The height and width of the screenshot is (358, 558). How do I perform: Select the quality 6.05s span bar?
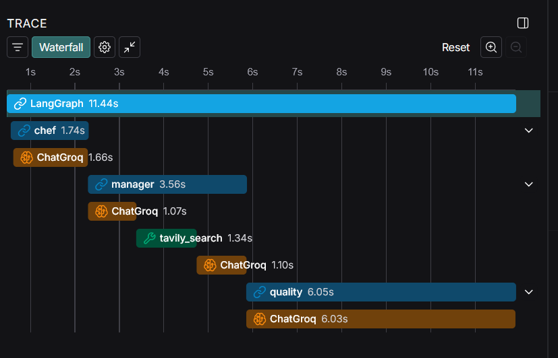tap(381, 292)
